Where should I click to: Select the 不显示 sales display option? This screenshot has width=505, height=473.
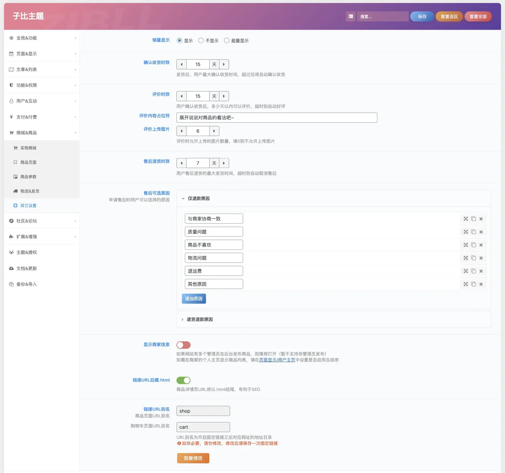pos(201,41)
